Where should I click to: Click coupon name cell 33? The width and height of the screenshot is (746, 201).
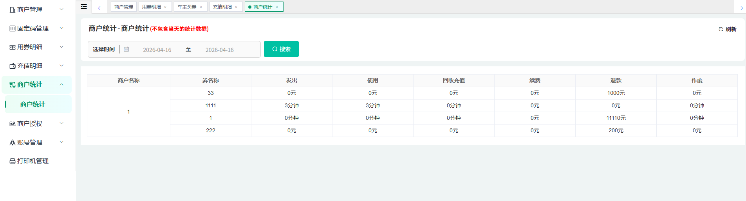[x=211, y=93]
